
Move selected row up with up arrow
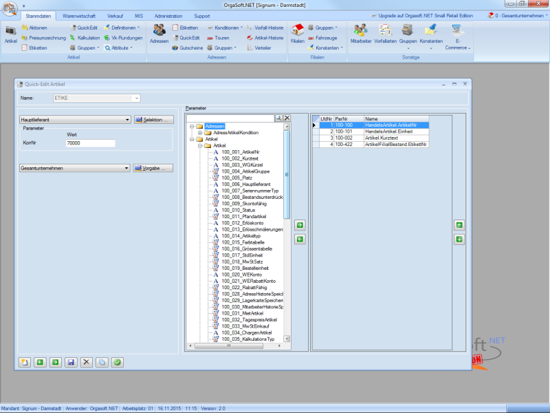[459, 225]
